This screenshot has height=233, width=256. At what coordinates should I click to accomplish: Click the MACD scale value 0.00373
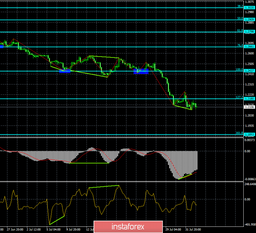coord(249,140)
